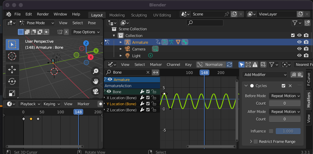
Task: Expand the Armature row in outliner
Action: pos(120,42)
